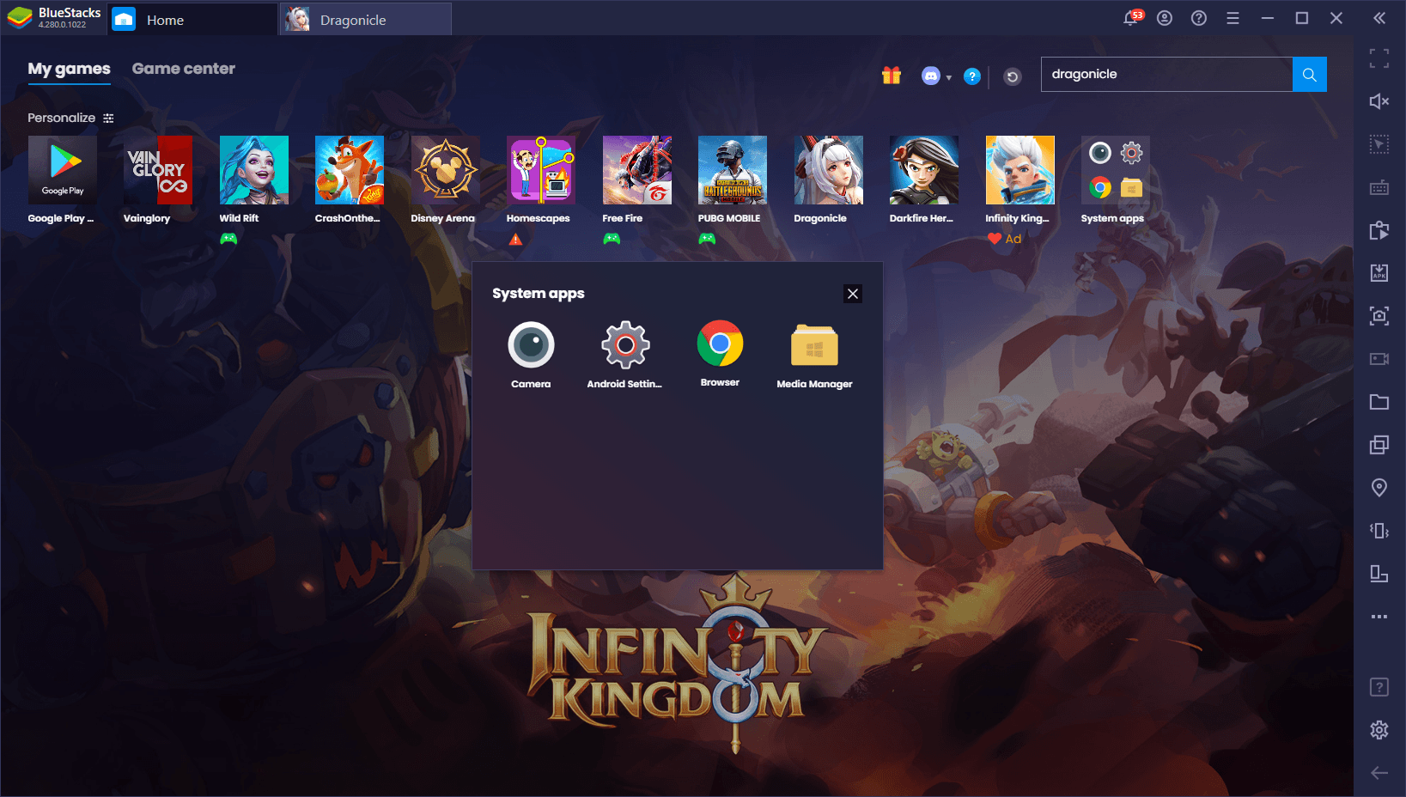Open the Camera app in System apps
This screenshot has height=797, width=1406.
point(531,346)
